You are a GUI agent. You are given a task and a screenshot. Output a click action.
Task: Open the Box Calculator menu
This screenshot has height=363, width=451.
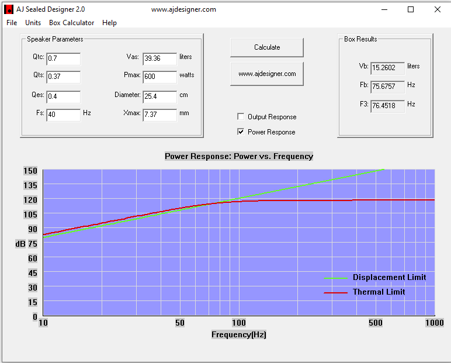pos(71,23)
